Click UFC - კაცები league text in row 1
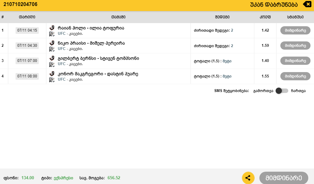The height and width of the screenshot is (184, 314). coord(70,34)
